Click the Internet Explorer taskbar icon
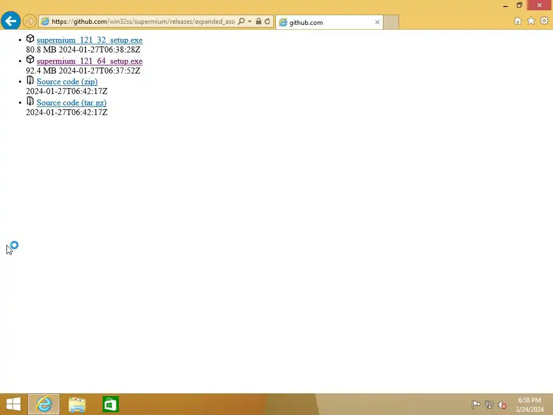Image resolution: width=553 pixels, height=415 pixels. point(44,404)
